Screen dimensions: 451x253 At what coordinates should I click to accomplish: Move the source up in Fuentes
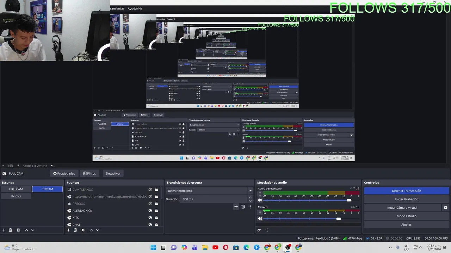(x=91, y=230)
